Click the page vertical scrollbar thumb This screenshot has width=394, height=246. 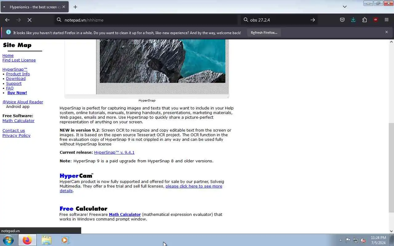(391, 168)
